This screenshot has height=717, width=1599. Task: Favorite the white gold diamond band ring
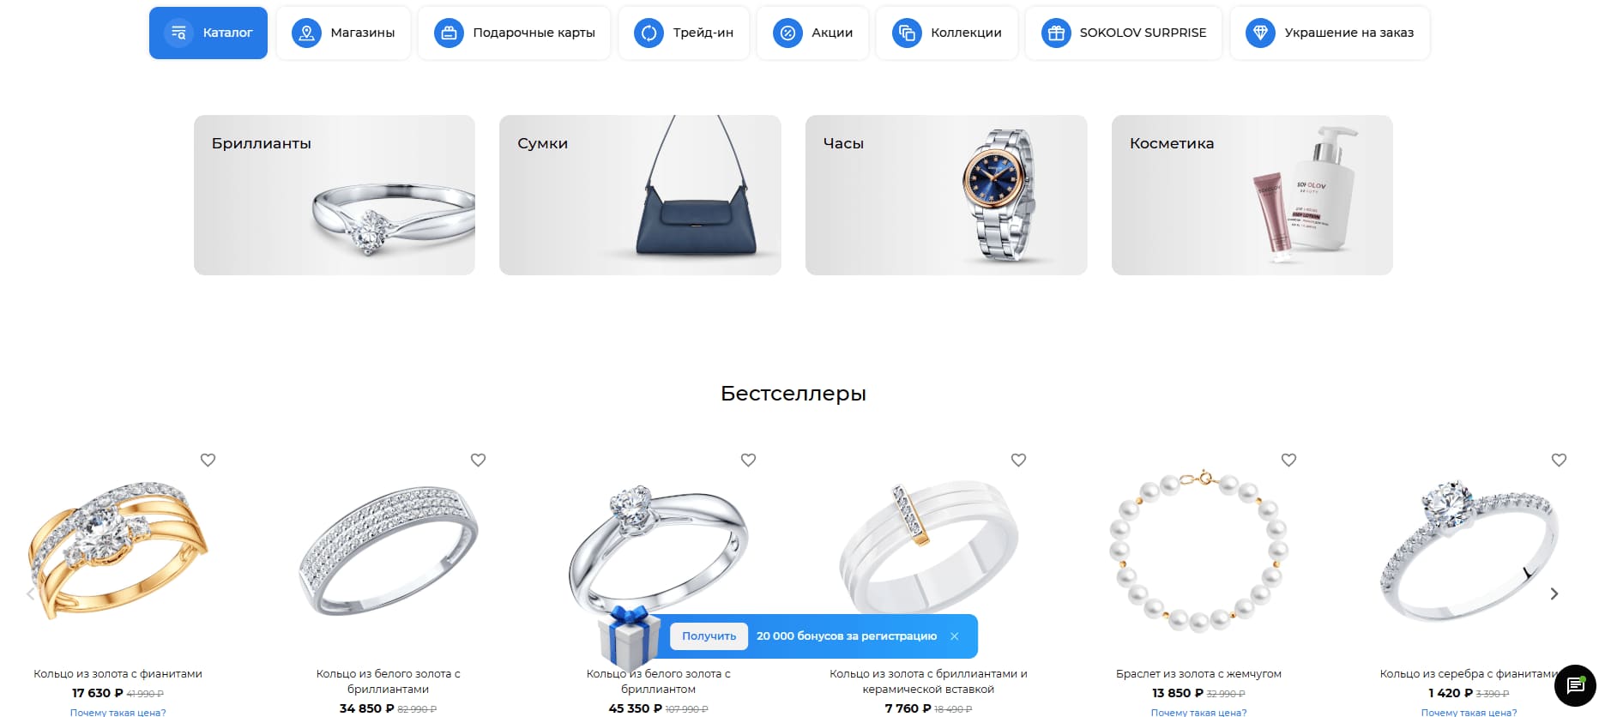pos(478,460)
